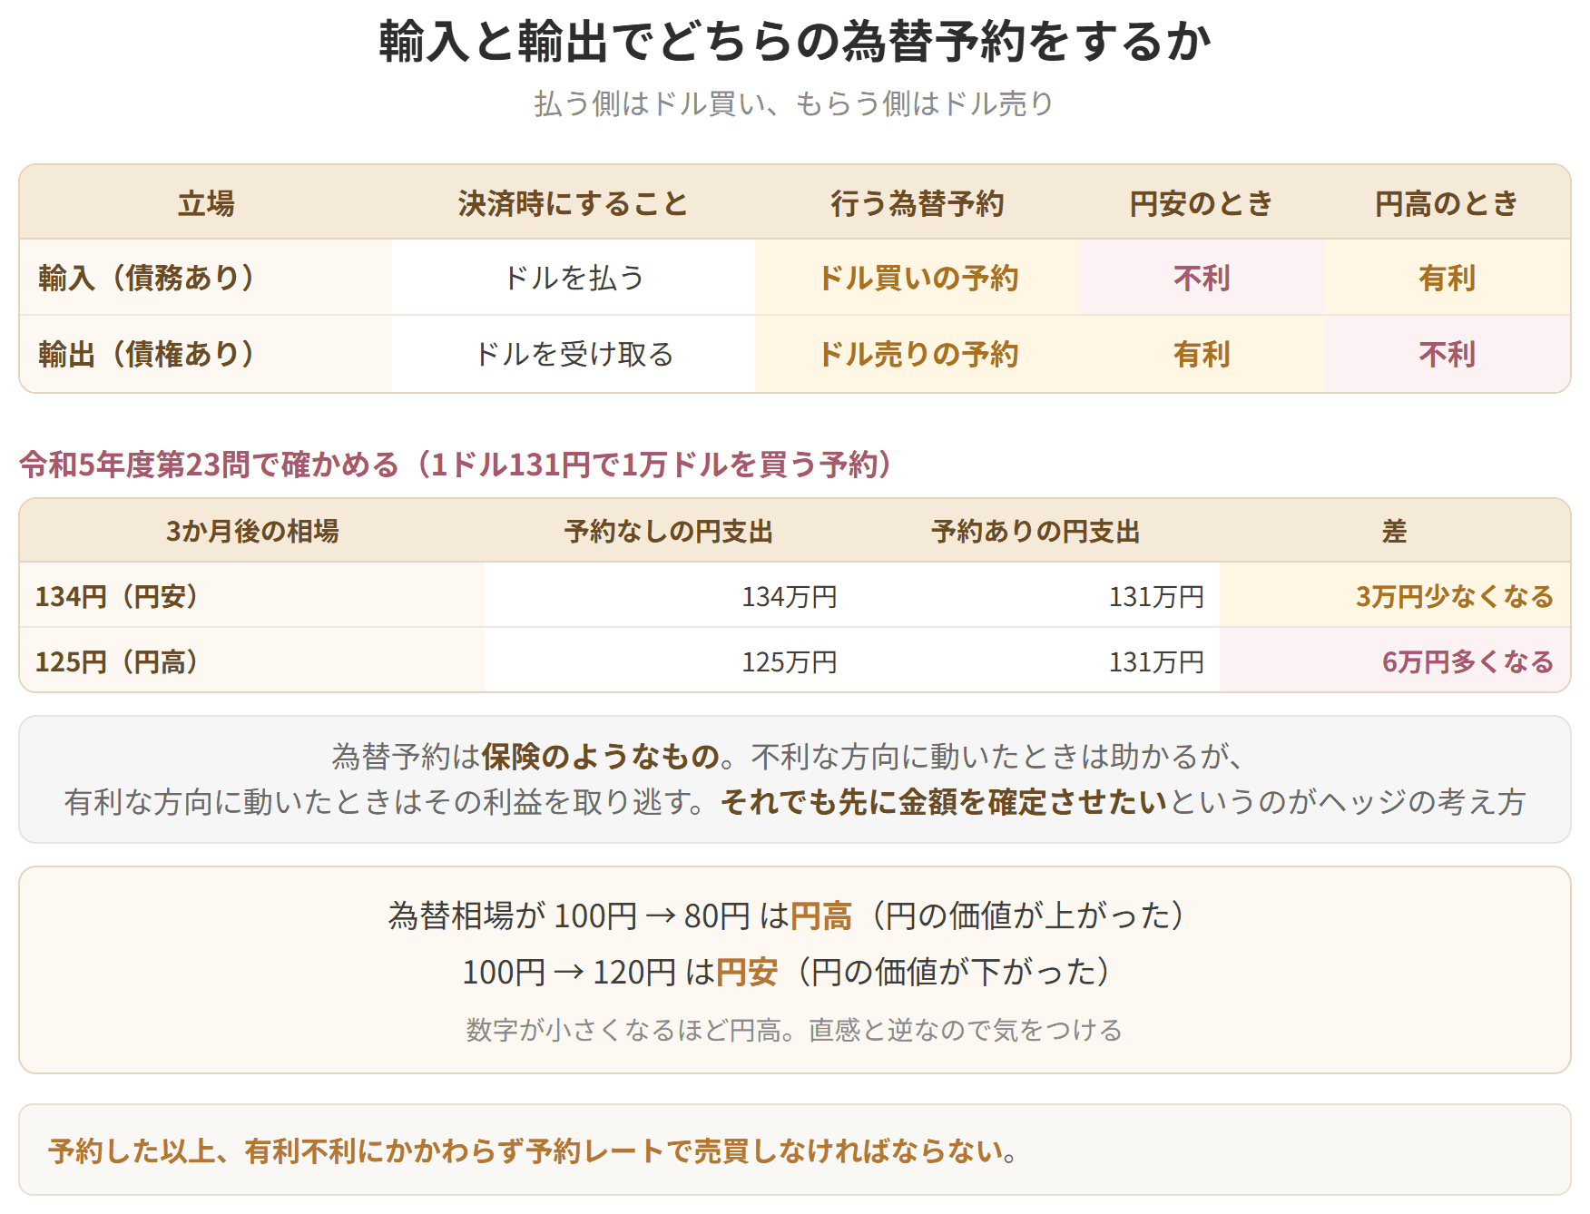Click the bold phrase それでも先に金額を確定させたい

[944, 801]
